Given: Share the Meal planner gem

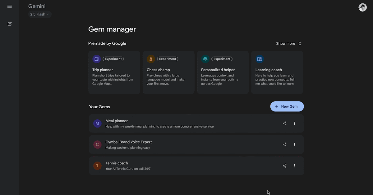Looking at the screenshot, I should point(284,123).
